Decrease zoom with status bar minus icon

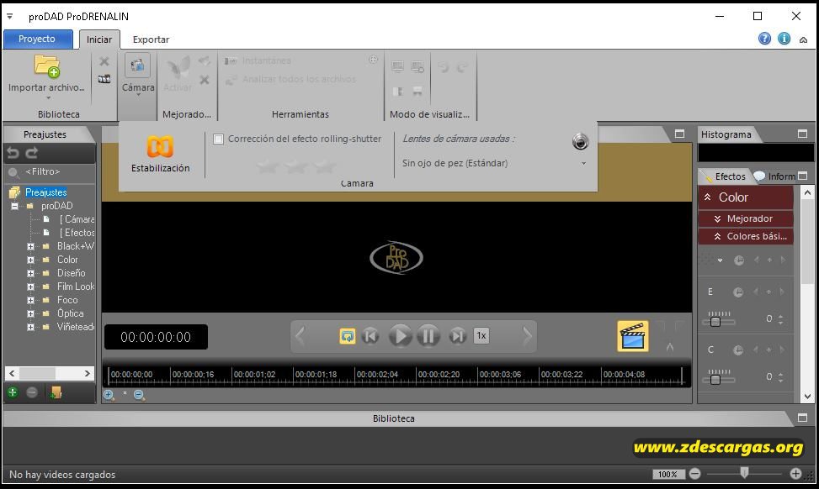click(x=694, y=473)
